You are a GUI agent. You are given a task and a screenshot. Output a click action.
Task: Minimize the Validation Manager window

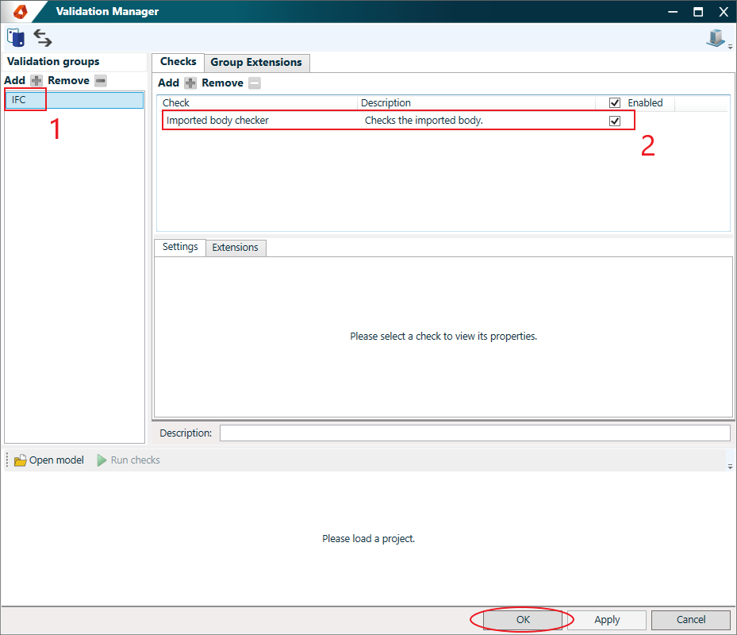(673, 12)
